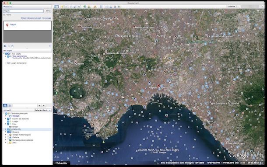This screenshot has width=267, height=167.
Task: Copy search results to My Places folder icon
Action: pyautogui.click(x=5, y=46)
